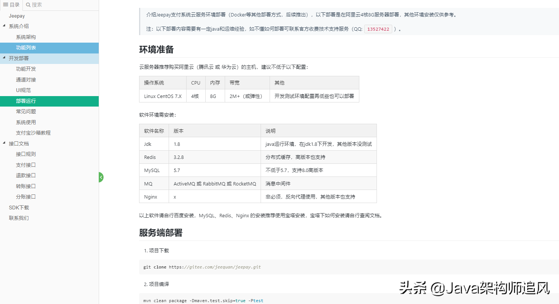Viewport: 559px width, 304px height.
Task: Open the 部署运行 page
Action: (x=26, y=101)
